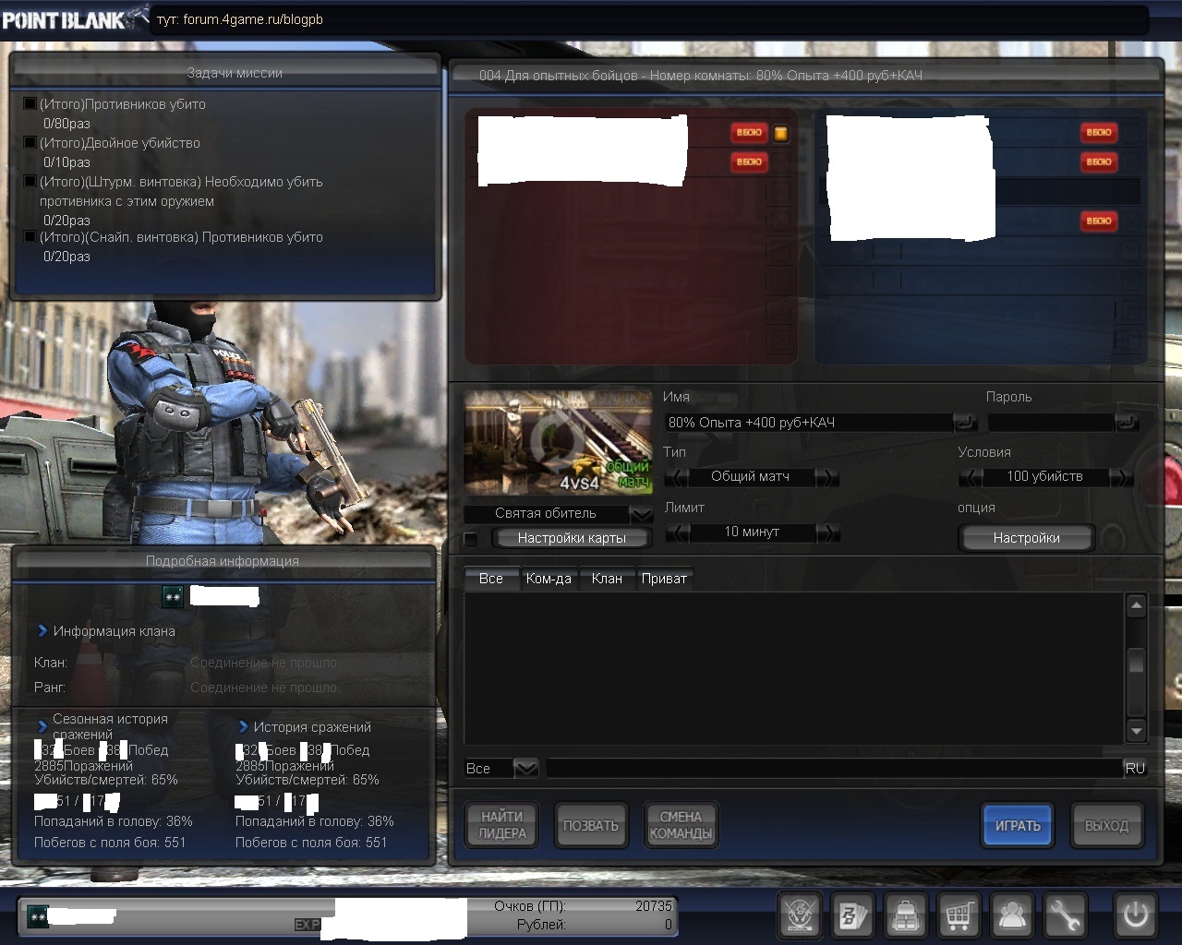Open the shopping cart store icon

[959, 915]
